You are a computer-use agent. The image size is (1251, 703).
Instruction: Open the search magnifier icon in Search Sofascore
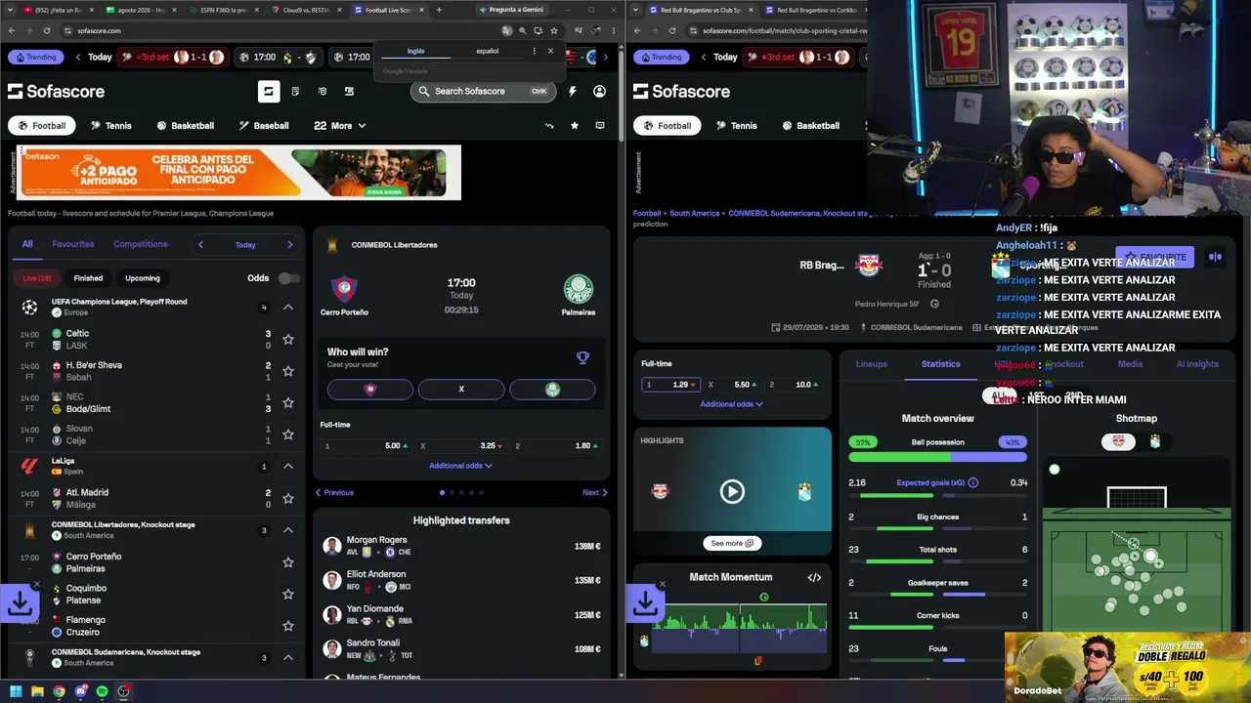click(x=424, y=91)
